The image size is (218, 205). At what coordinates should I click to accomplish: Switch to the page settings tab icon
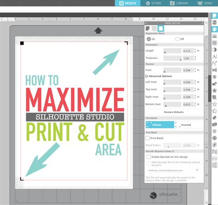[x=148, y=29]
